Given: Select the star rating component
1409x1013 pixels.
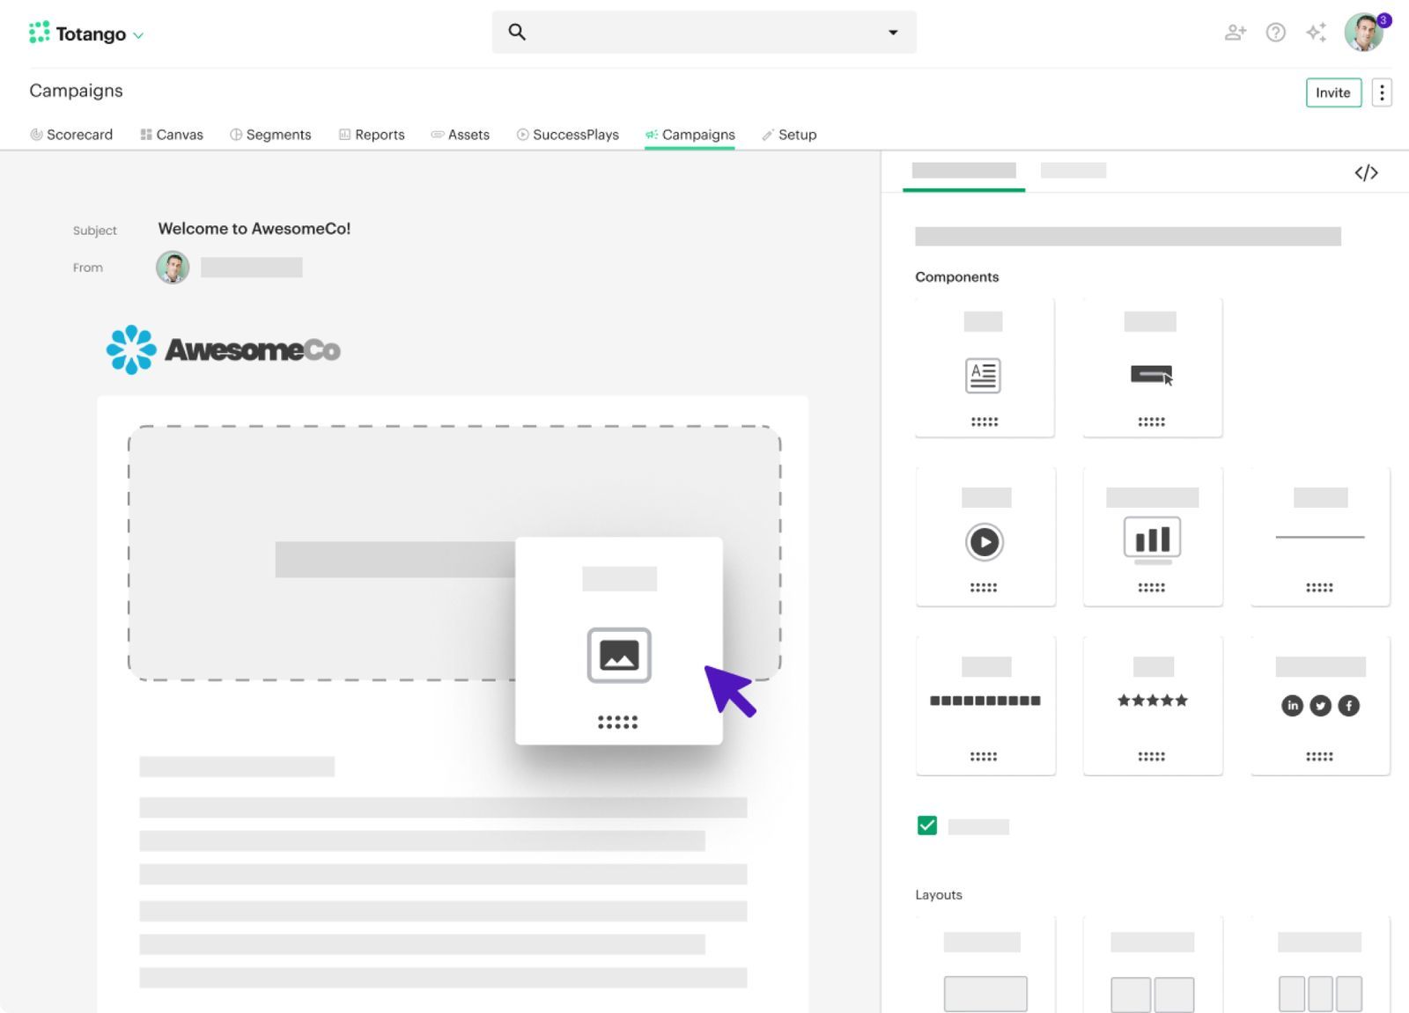Looking at the screenshot, I should [1151, 701].
